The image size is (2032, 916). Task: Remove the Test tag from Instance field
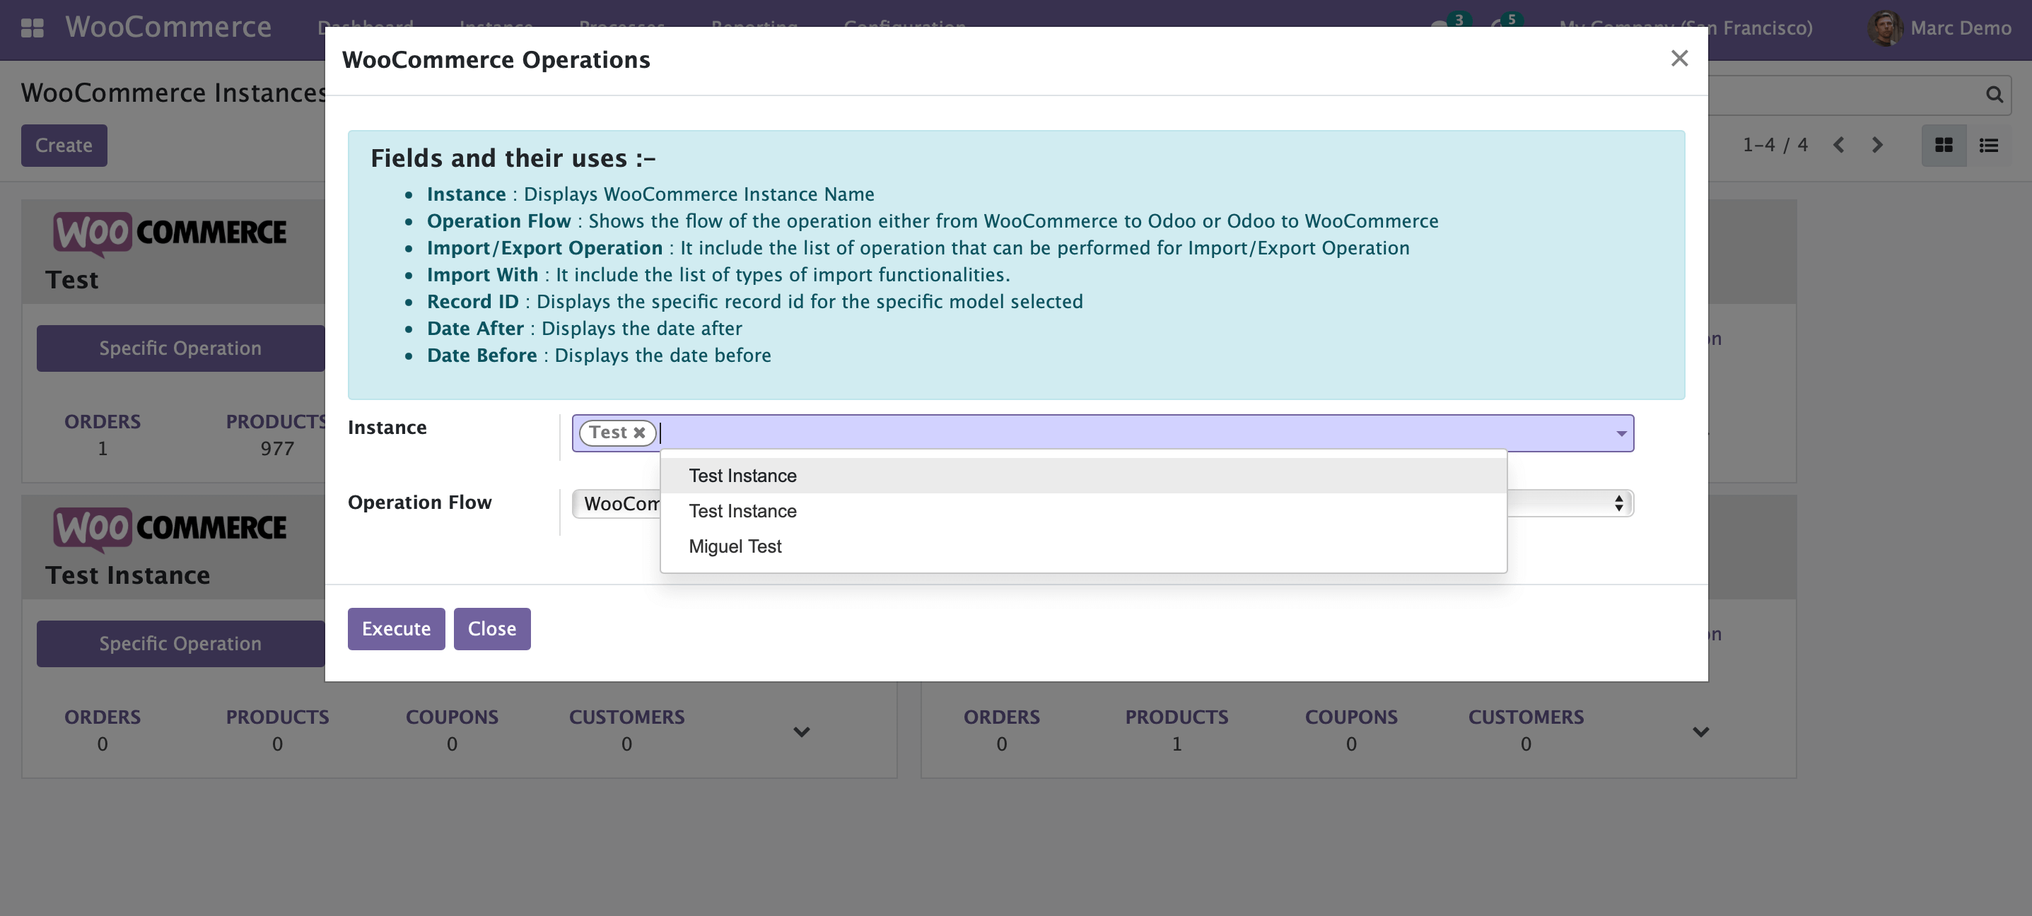639,433
